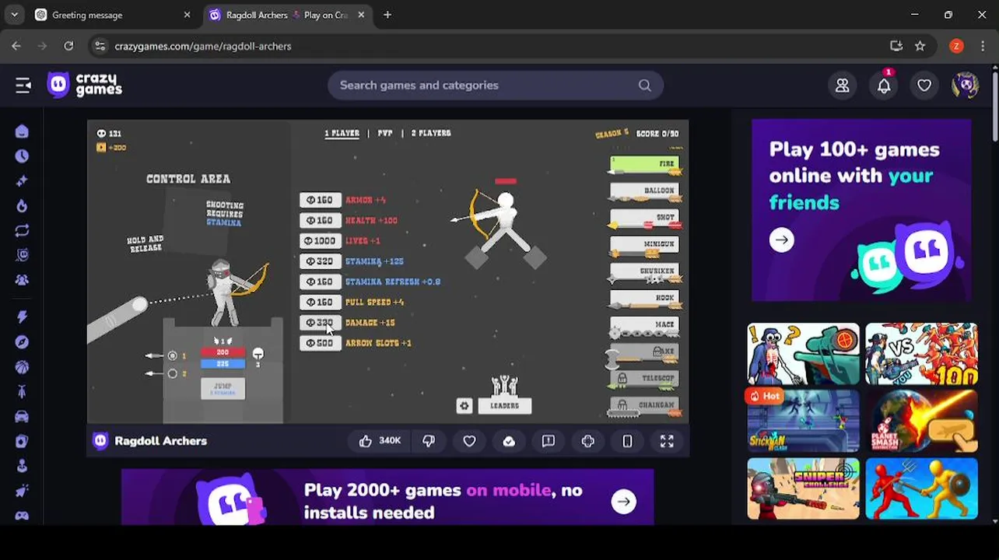Add Ragdoll Archers to favorites heart
Screen dimensions: 999x560
(x=469, y=441)
